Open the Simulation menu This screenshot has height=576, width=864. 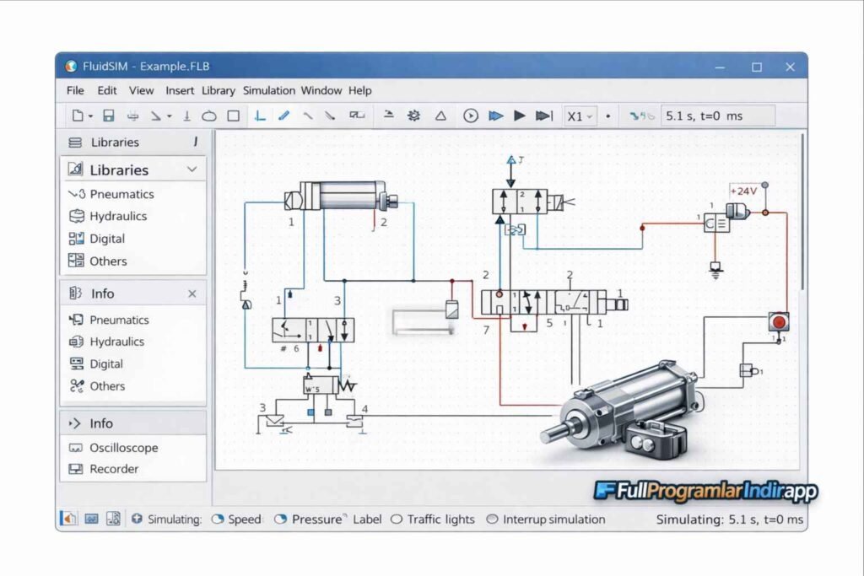(268, 90)
